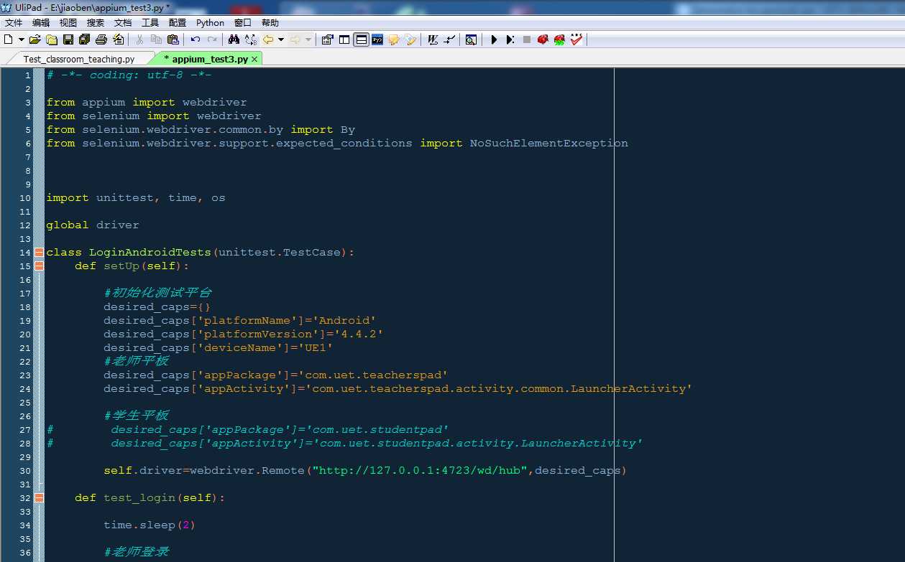The height and width of the screenshot is (562, 905).
Task: Open Find and Replace icon
Action: click(x=250, y=39)
